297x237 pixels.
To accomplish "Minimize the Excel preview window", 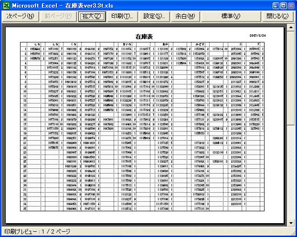I will click(276, 6).
